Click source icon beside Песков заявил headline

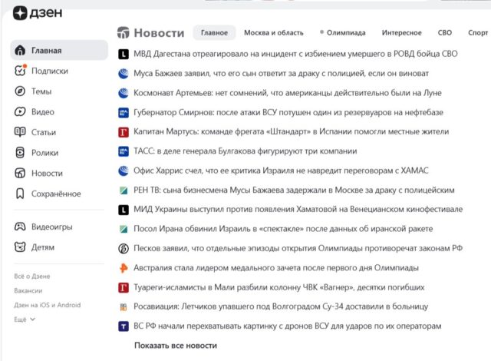coord(124,249)
